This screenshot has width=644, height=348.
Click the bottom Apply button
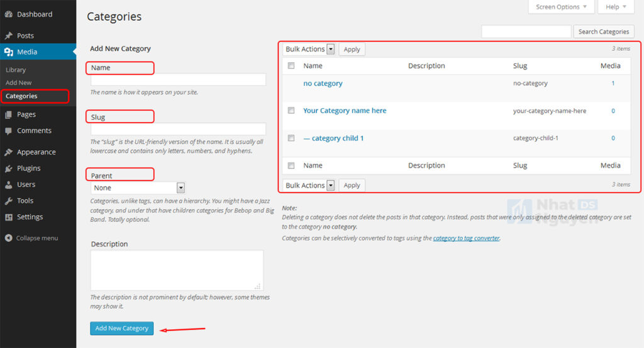pyautogui.click(x=352, y=185)
